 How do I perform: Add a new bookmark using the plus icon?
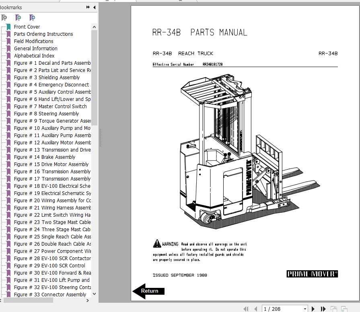point(18,18)
